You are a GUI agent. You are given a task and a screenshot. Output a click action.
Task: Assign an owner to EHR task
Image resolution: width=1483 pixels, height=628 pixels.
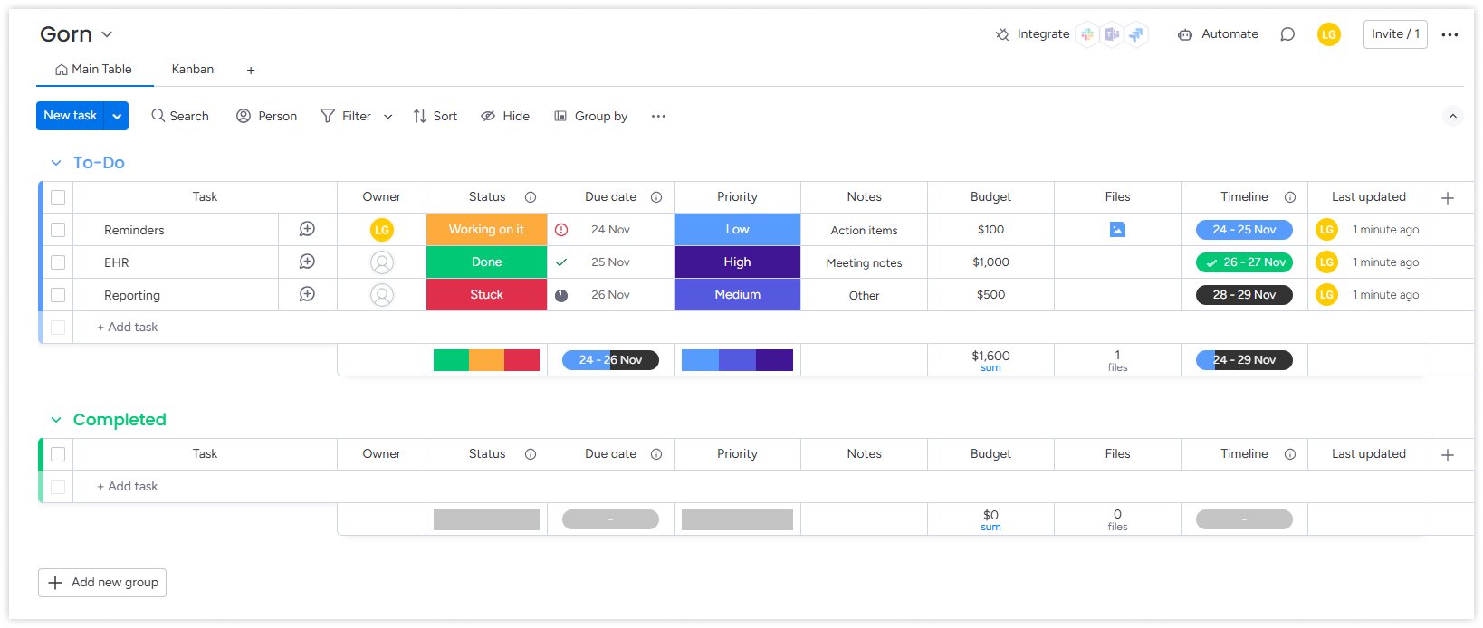(x=382, y=262)
